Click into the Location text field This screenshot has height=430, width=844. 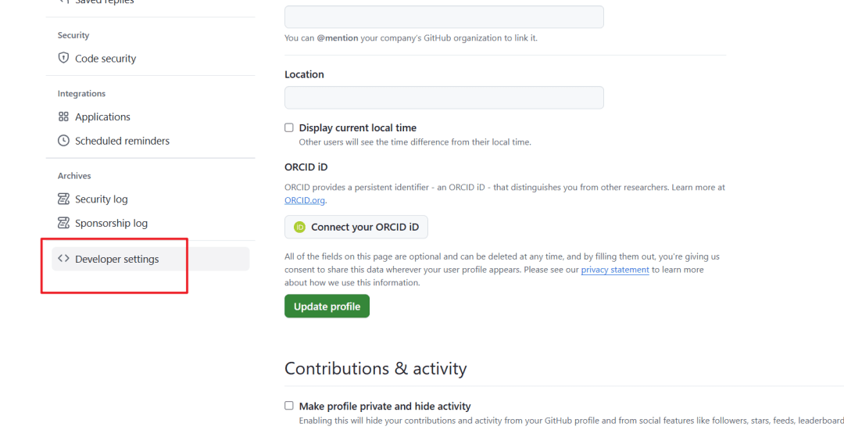444,98
